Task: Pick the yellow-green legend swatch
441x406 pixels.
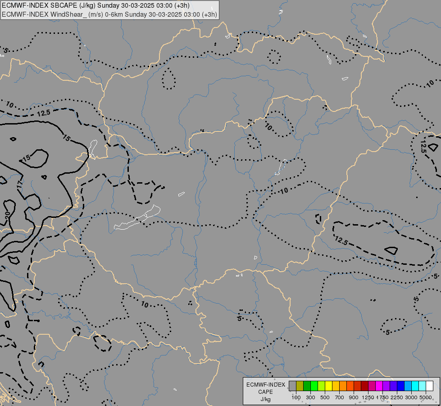Action: (x=322, y=386)
